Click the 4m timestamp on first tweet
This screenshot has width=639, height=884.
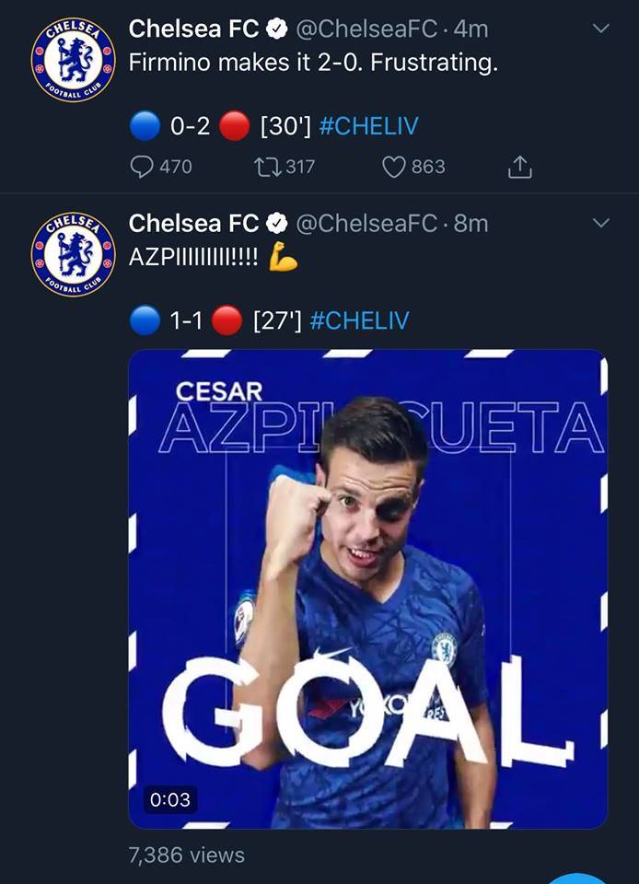[471, 29]
